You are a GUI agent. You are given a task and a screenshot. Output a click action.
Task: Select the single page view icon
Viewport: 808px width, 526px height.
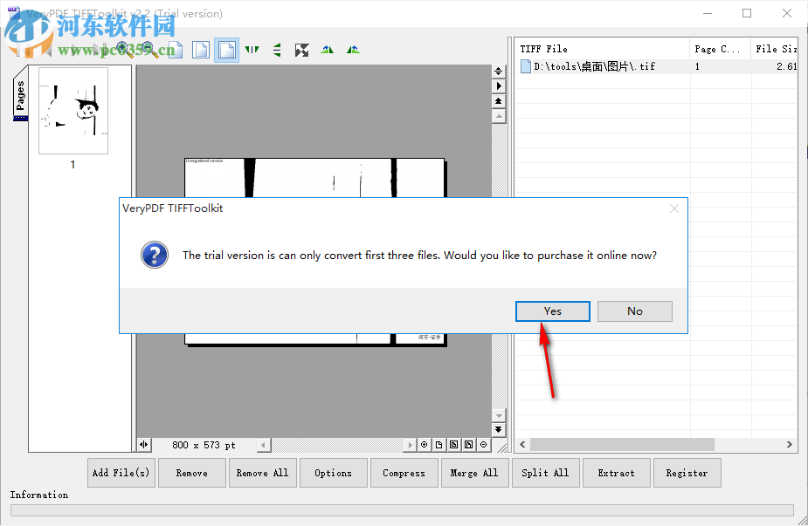(x=201, y=50)
